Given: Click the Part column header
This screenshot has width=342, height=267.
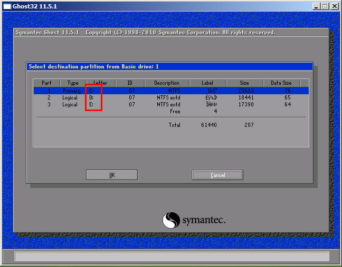Looking at the screenshot, I should 46,83.
